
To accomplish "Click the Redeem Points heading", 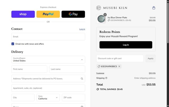I will point(110,32).
